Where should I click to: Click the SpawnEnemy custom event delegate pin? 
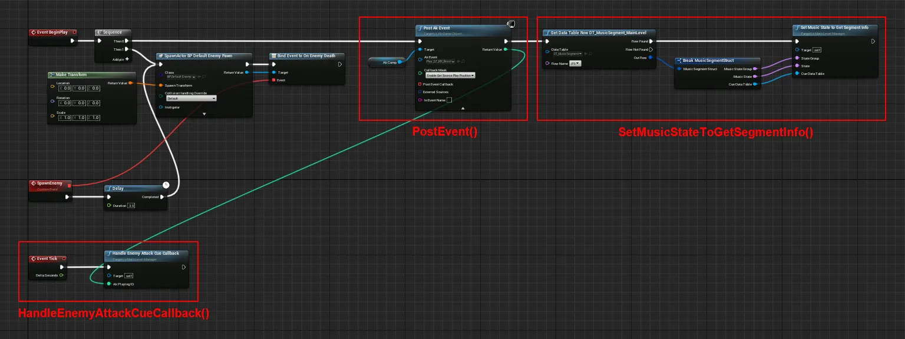pyautogui.click(x=69, y=185)
